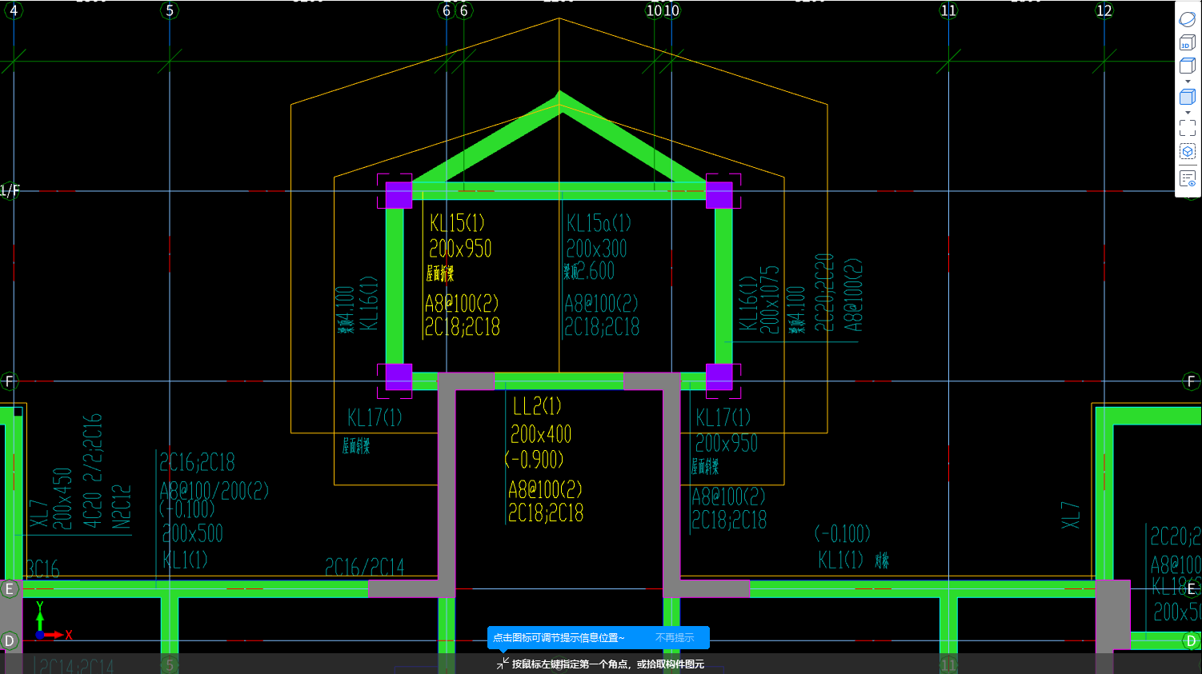Expand the arrow below the wireframe view cube
Image resolution: width=1202 pixels, height=674 pixels.
click(1188, 82)
